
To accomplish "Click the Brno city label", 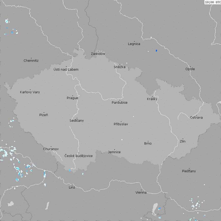I will click(x=148, y=143).
